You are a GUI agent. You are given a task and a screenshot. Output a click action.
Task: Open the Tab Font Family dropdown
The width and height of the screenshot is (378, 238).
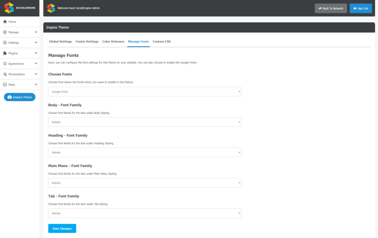click(145, 213)
